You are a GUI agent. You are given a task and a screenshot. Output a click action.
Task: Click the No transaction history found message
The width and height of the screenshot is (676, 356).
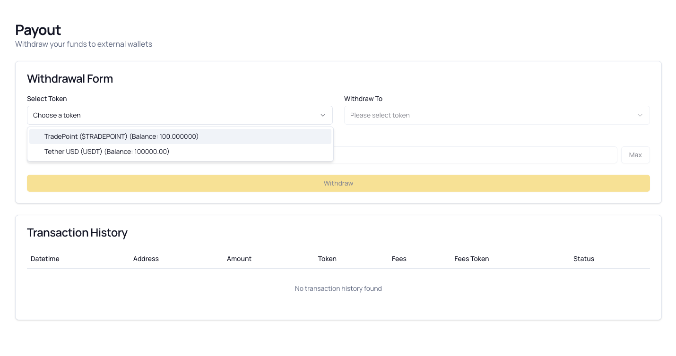click(x=338, y=288)
